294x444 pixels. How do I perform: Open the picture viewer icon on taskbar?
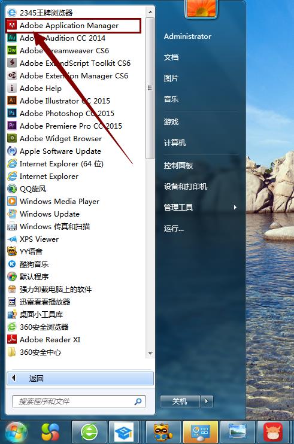(x=237, y=433)
